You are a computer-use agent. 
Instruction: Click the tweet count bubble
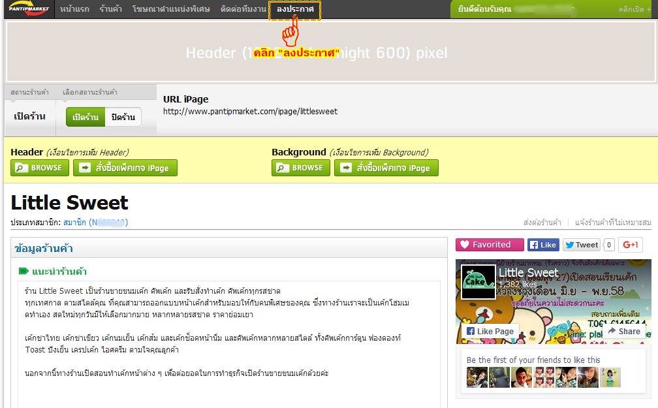coord(609,245)
